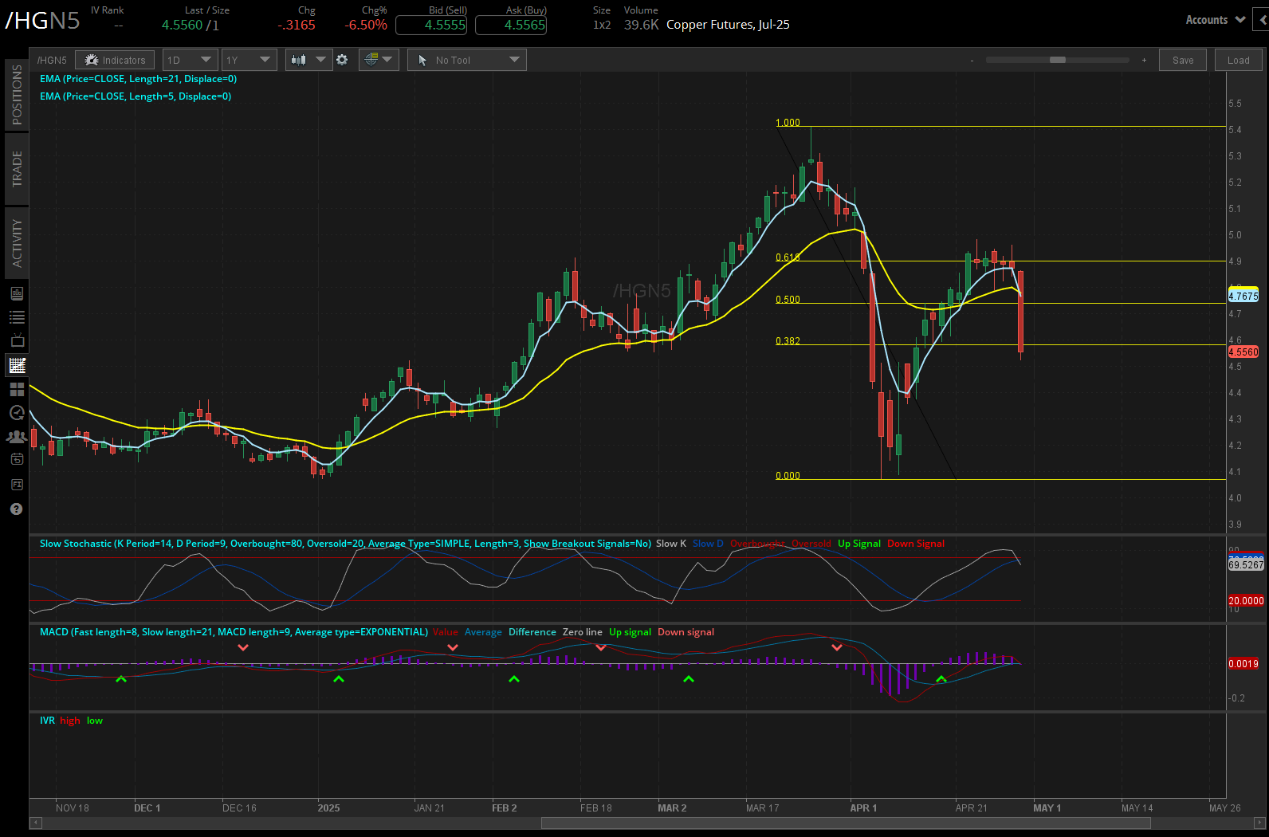Click the APR 21 date axis label
Image resolution: width=1269 pixels, height=837 pixels.
pyautogui.click(x=971, y=808)
